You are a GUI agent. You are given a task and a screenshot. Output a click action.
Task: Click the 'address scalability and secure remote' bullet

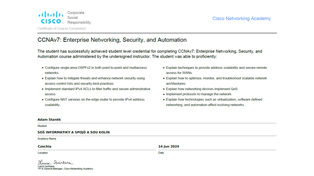(x=216, y=70)
